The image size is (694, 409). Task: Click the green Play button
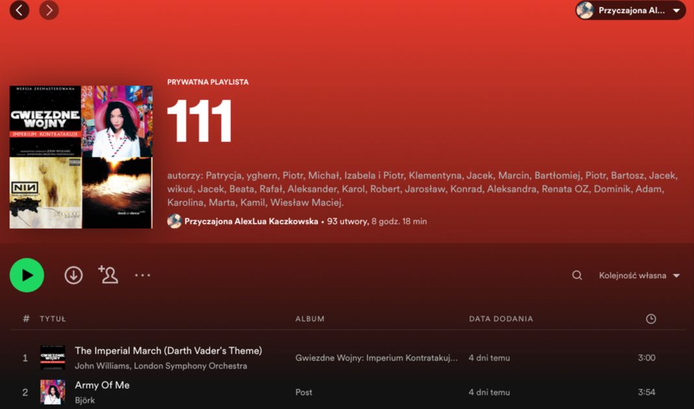(27, 275)
